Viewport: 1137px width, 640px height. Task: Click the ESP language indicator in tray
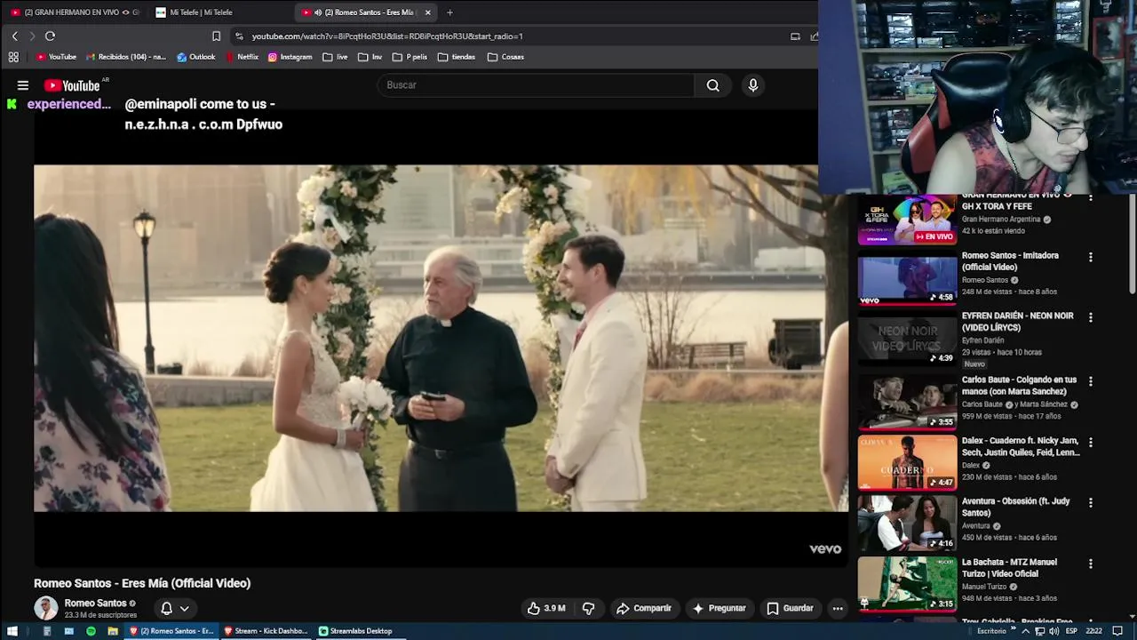click(x=1071, y=631)
